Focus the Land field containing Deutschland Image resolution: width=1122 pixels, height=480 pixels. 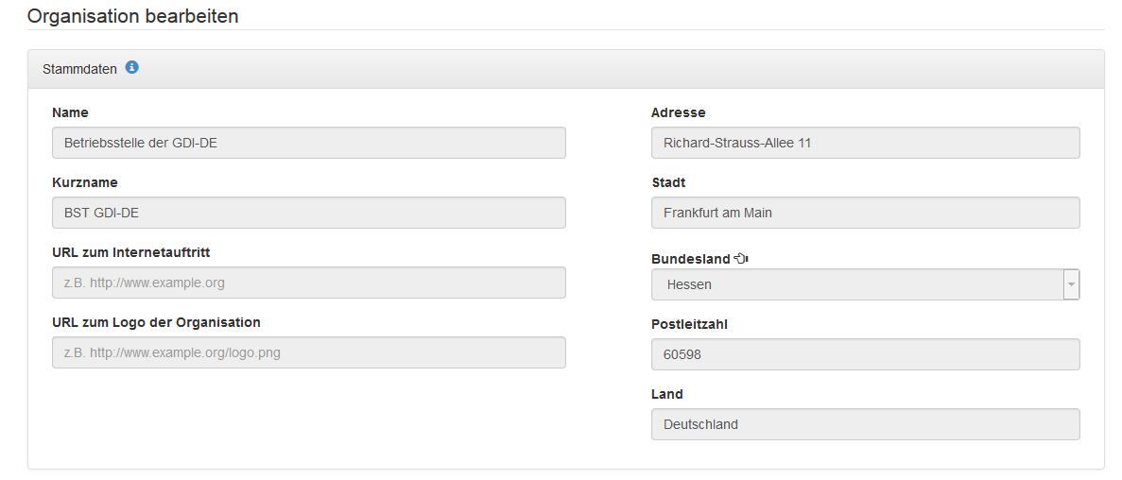(x=865, y=424)
